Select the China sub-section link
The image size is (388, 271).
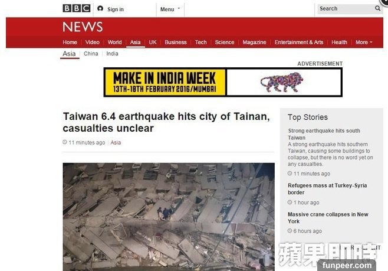(x=91, y=54)
